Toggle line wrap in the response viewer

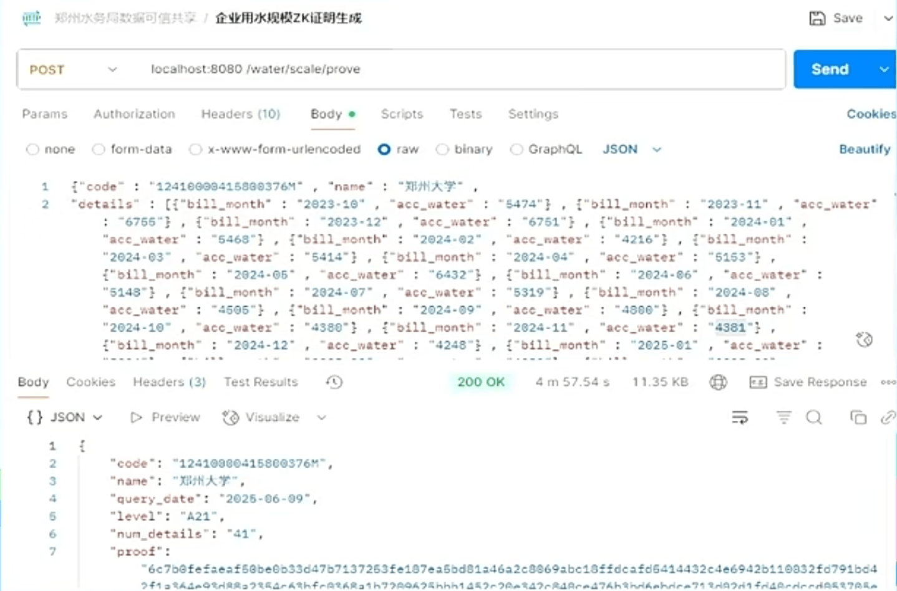pos(740,418)
